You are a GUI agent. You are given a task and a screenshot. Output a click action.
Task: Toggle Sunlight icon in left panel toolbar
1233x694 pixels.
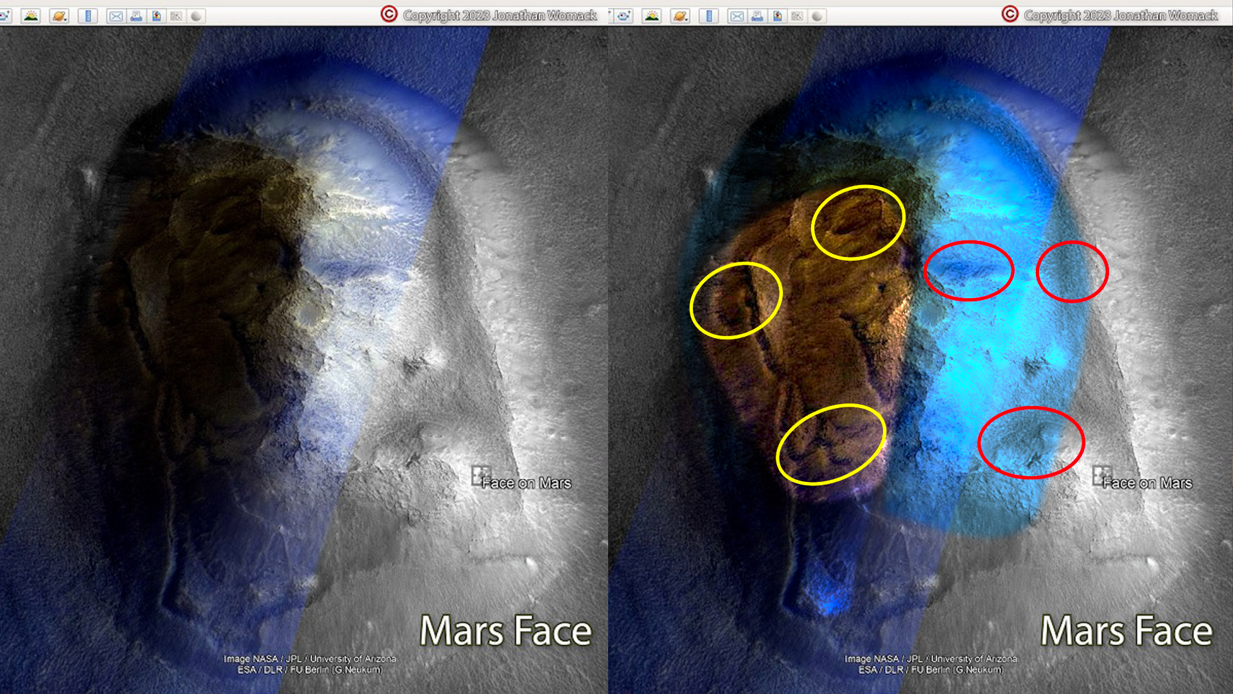point(31,16)
